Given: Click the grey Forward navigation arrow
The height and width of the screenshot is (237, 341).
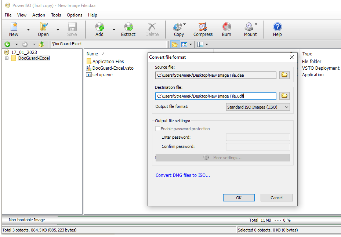Looking at the screenshot, I should pyautogui.click(x=25, y=44).
